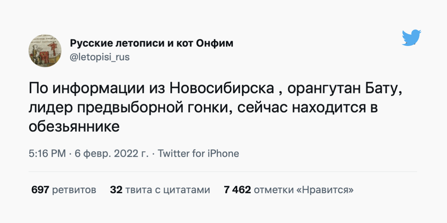447x223 pixels.
Task: Open the Twitter for iPhone source link
Action: 198,153
